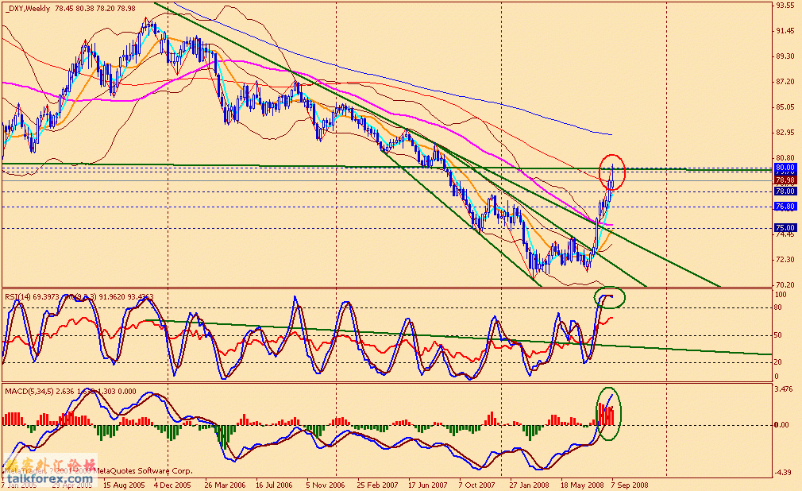This screenshot has width=802, height=491.
Task: Click the 17 Jun 2007 date label
Action: pos(427,485)
